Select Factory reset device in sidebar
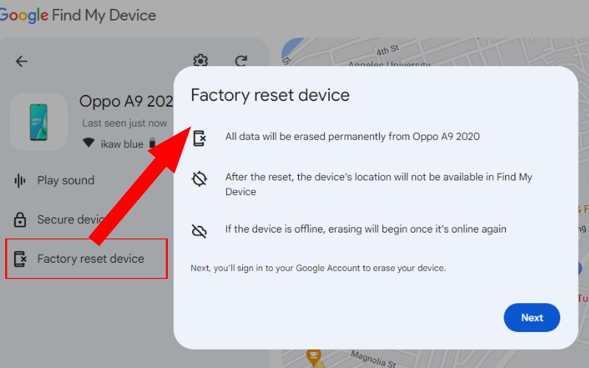This screenshot has height=368, width=589. [x=86, y=258]
